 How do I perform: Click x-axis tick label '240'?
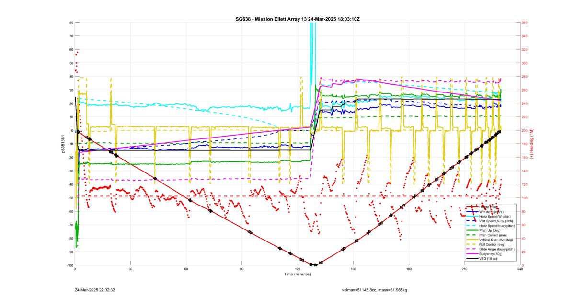520,269
